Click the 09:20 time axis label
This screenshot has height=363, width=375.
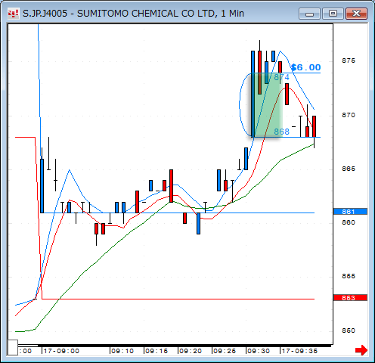[x=191, y=351]
